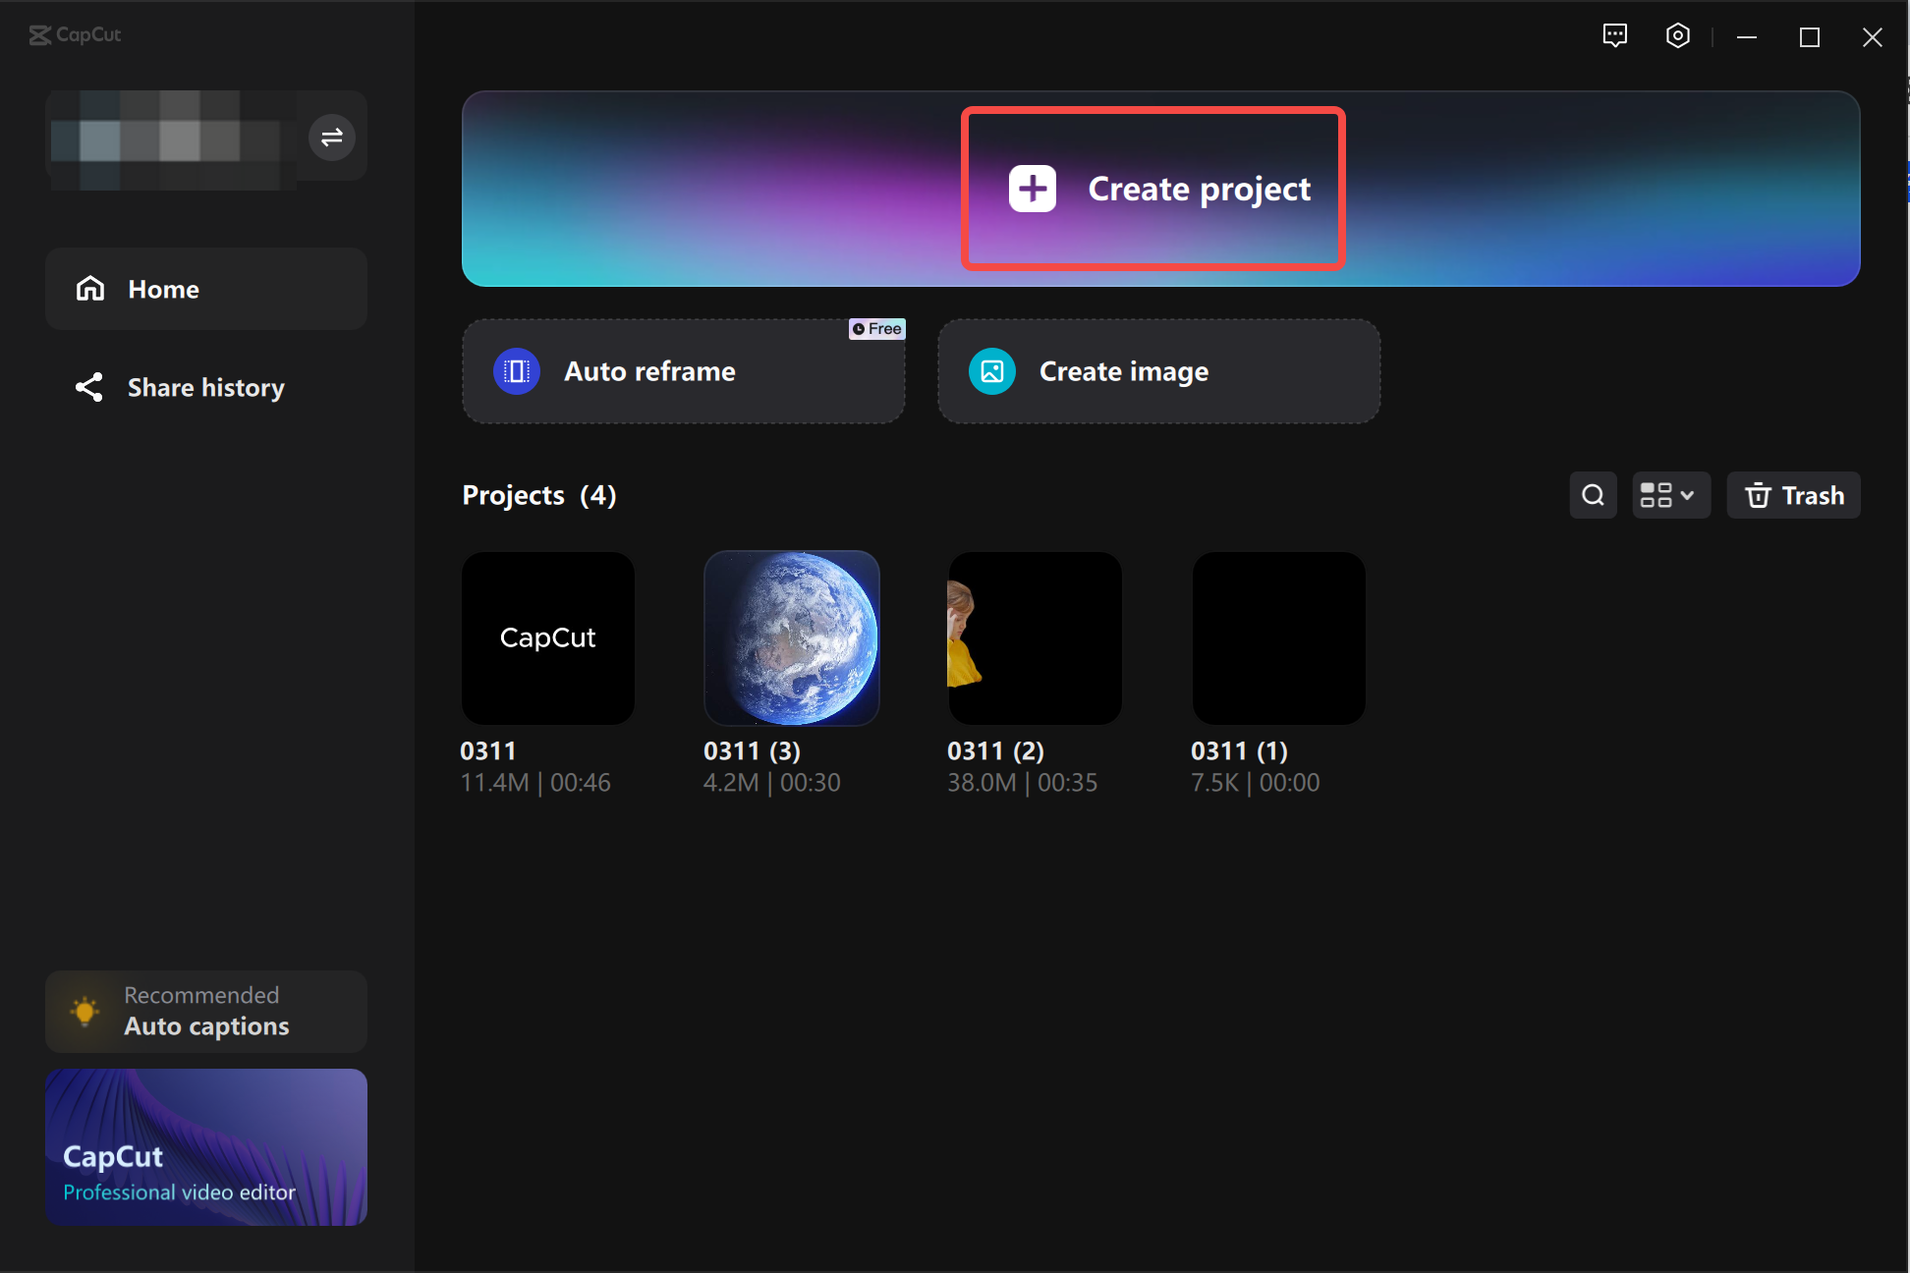Click the blurred account profile area
The width and height of the screenshot is (1910, 1273).
pyautogui.click(x=172, y=138)
